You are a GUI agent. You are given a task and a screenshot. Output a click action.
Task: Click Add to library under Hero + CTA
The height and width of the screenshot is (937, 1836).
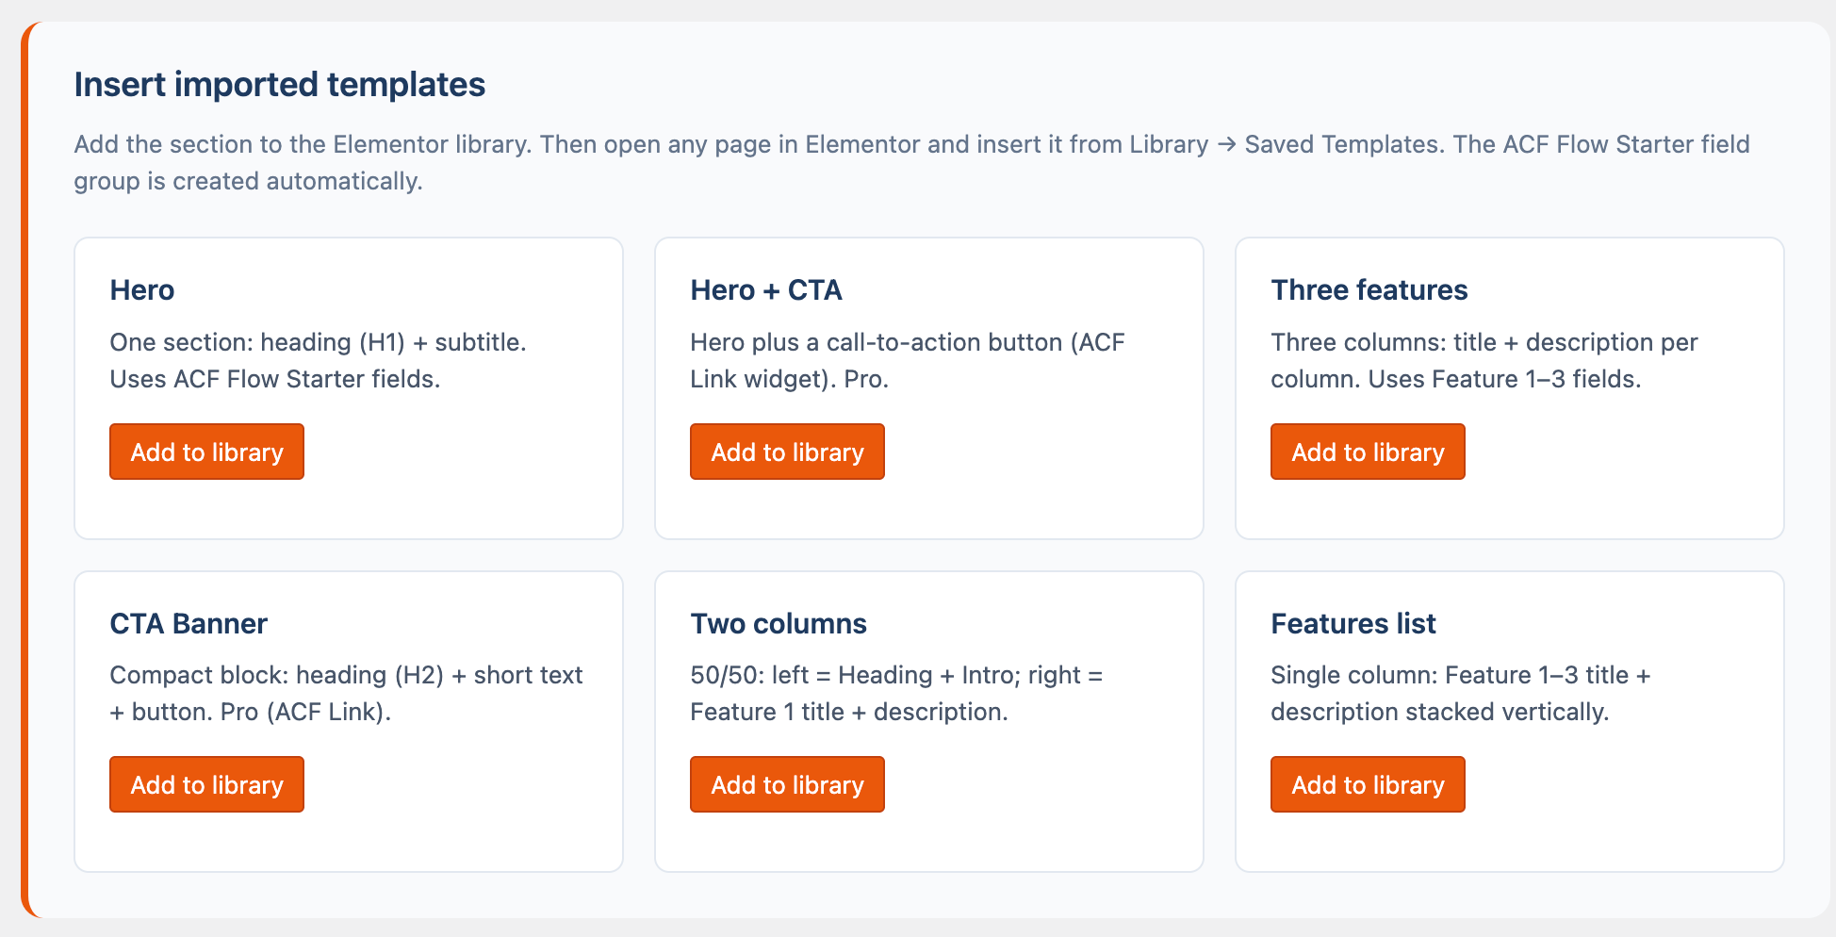(x=787, y=452)
